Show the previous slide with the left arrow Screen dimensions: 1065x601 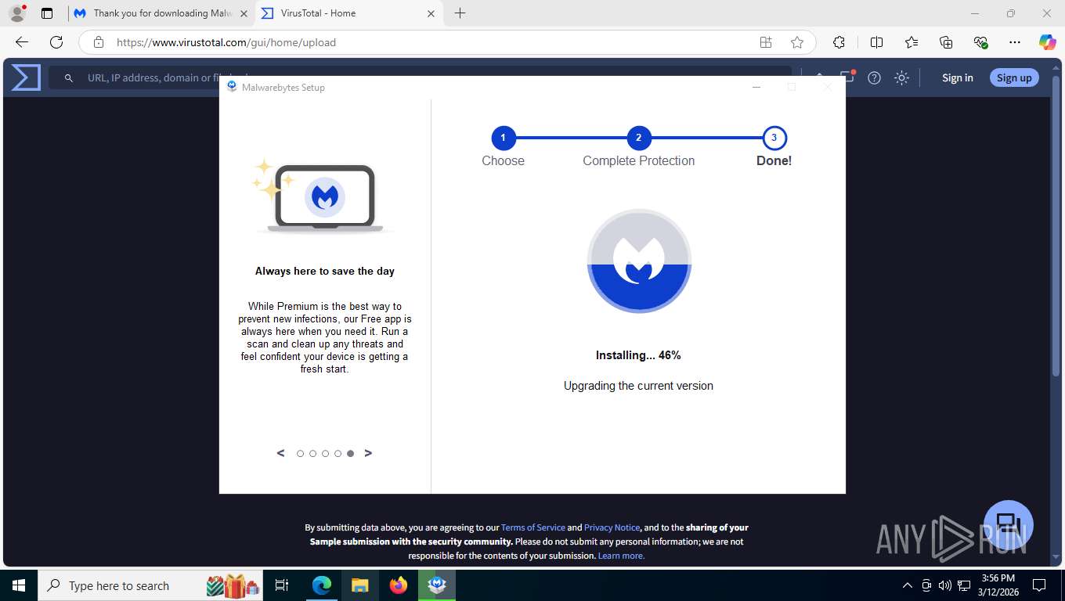click(280, 453)
